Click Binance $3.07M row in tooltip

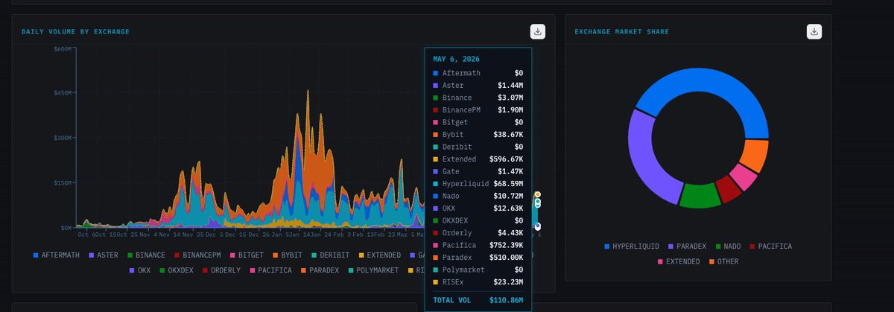tap(478, 98)
